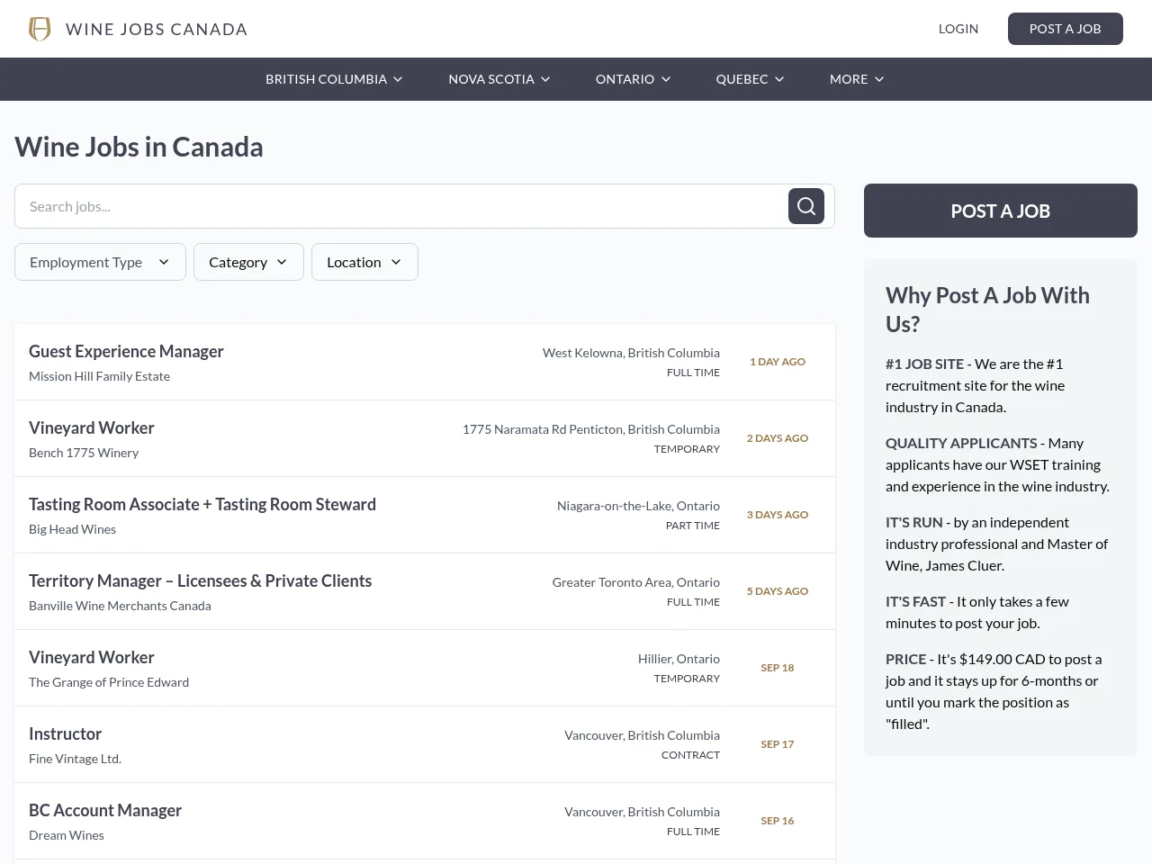Expand the Location filter
Screen dimensions: 1152x864
click(364, 262)
